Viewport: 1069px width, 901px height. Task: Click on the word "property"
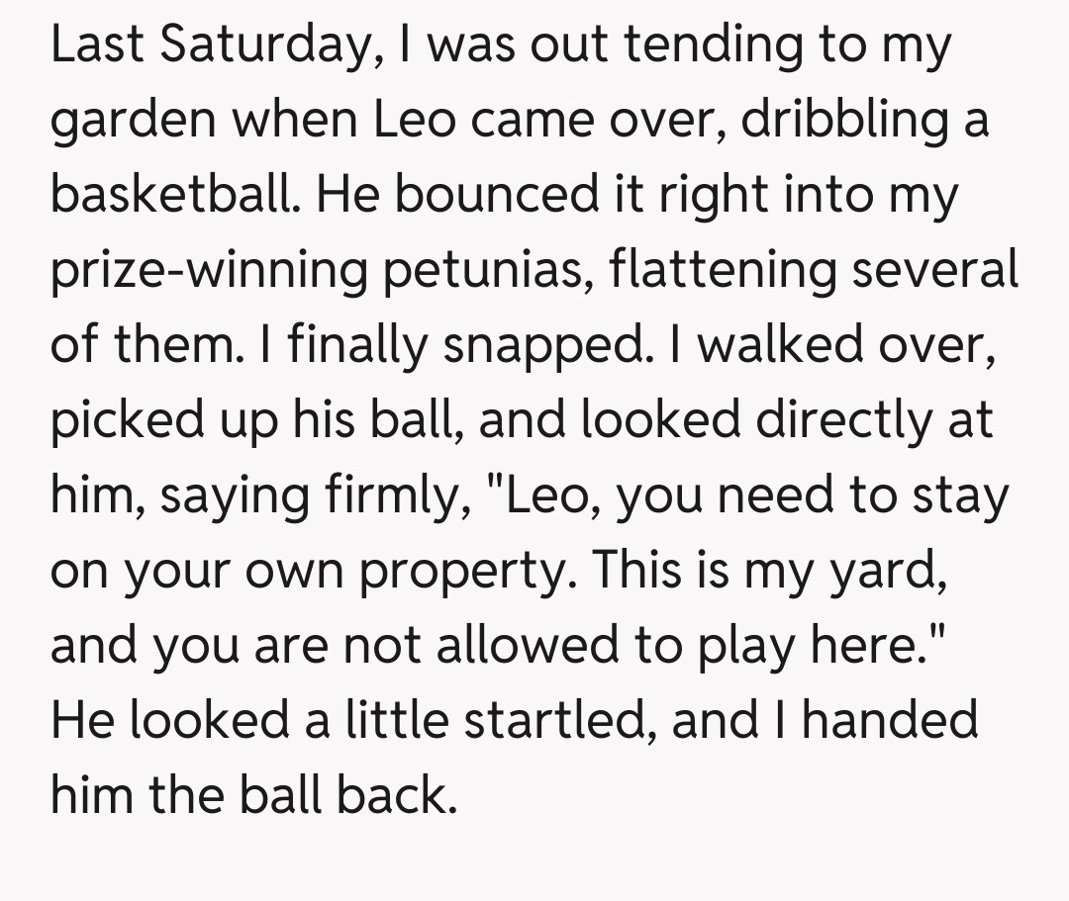coord(465,571)
